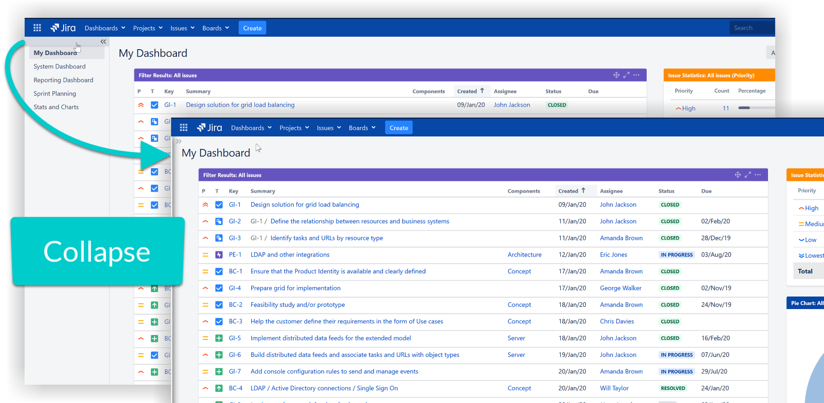Click the task type icon for GI-1
Viewport: 824px width, 403px height.
point(219,205)
